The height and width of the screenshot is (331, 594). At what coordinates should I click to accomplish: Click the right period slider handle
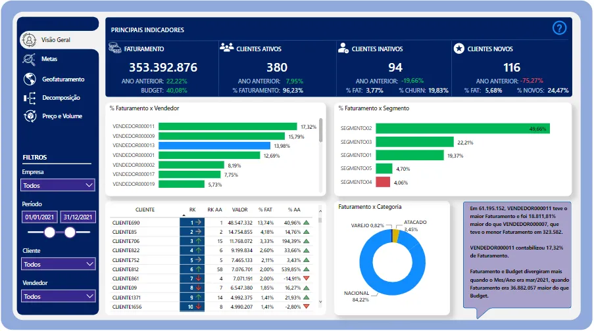click(x=70, y=232)
